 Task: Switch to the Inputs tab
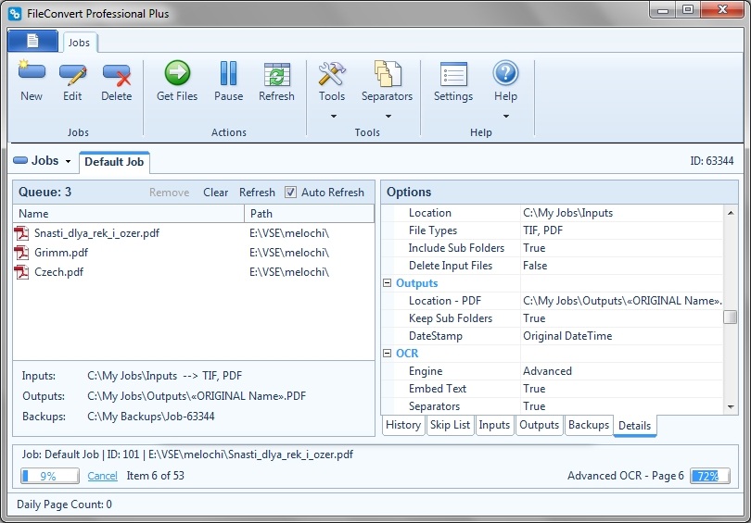pos(494,425)
